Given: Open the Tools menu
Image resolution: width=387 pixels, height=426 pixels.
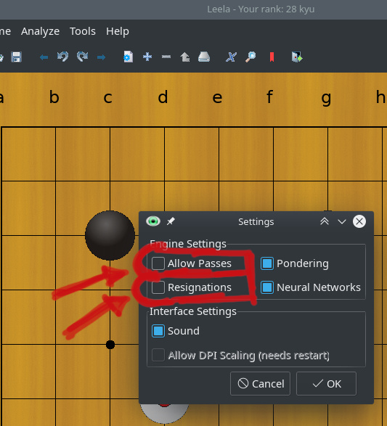Looking at the screenshot, I should 83,31.
